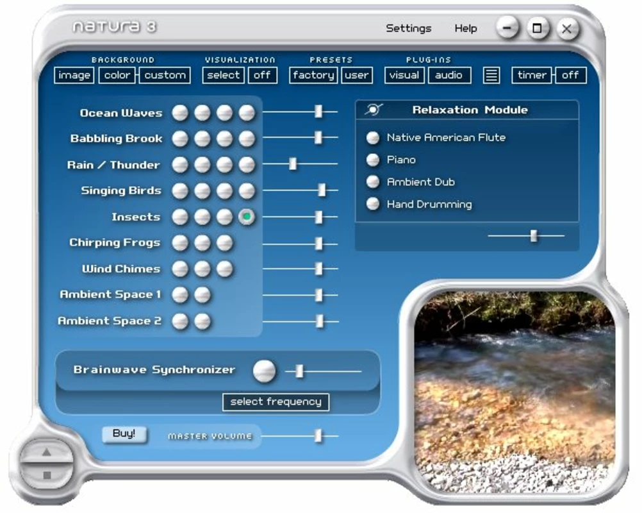The height and width of the screenshot is (513, 642).
Task: Activate the second Babbling Brook sound button
Action: 202,139
